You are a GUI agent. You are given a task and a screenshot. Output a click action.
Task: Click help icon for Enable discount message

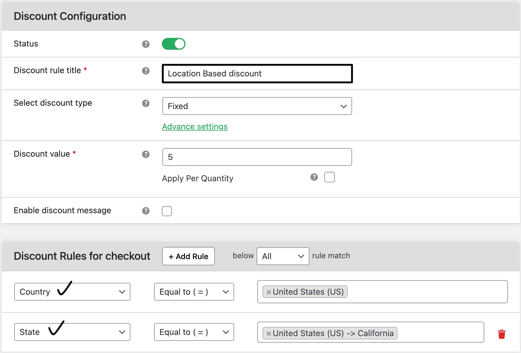point(146,211)
